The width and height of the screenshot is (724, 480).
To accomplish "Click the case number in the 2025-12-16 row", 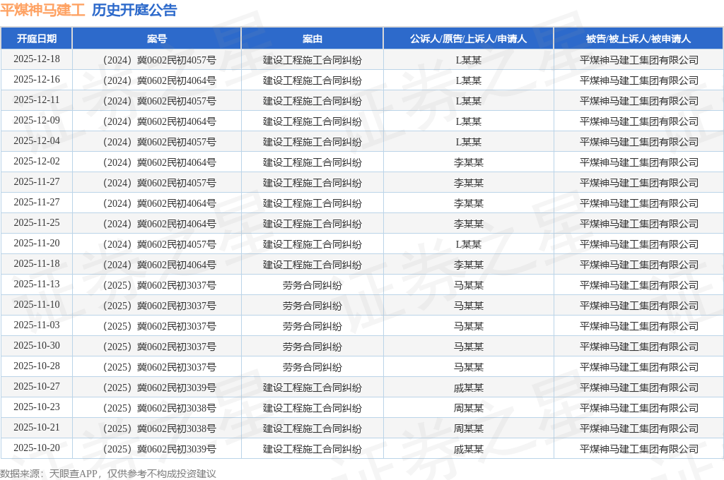I will (x=157, y=80).
